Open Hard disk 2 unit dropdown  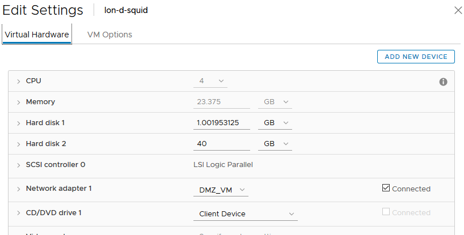[275, 144]
